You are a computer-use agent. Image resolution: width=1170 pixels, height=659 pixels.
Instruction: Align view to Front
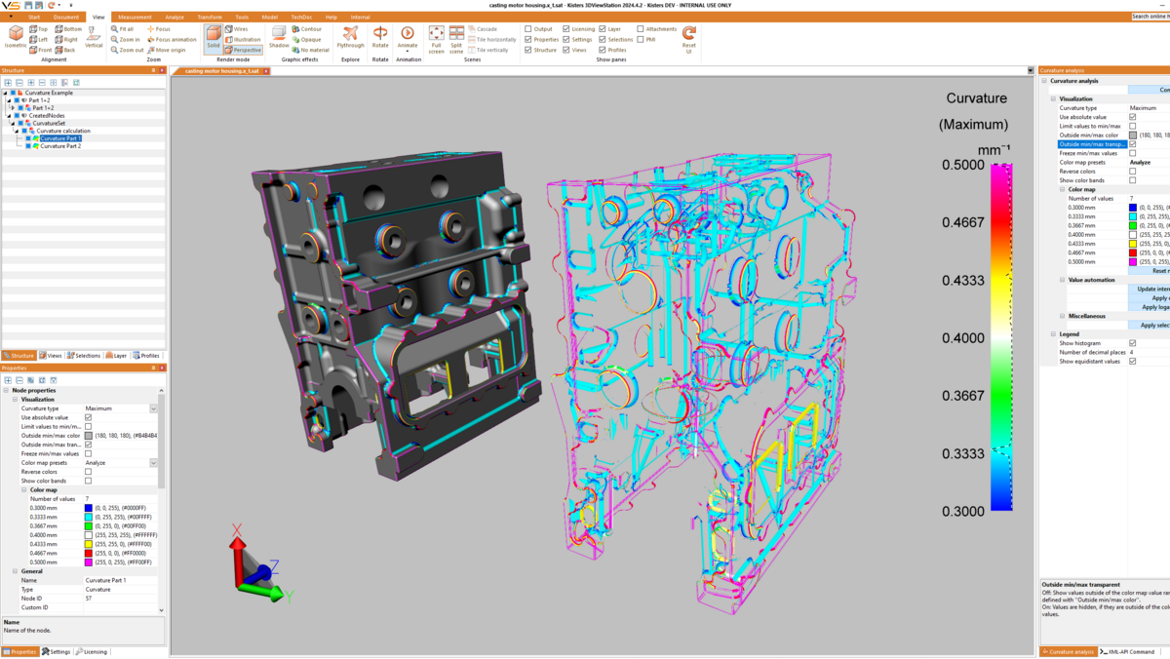(40, 50)
